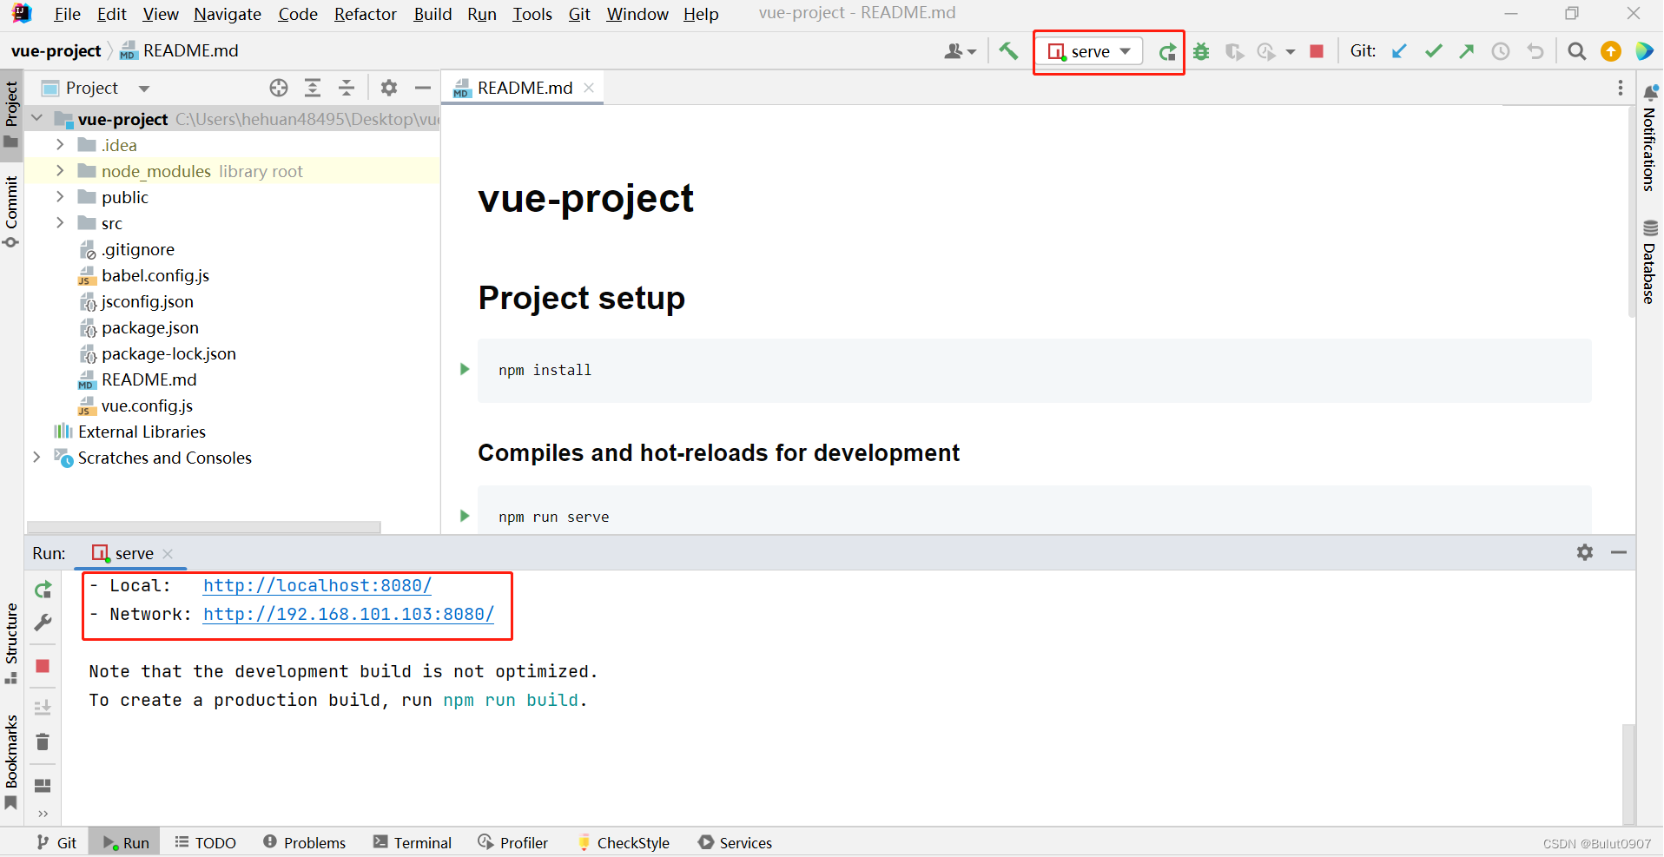The width and height of the screenshot is (1664, 857).
Task: Open the Refactor menu
Action: [365, 14]
